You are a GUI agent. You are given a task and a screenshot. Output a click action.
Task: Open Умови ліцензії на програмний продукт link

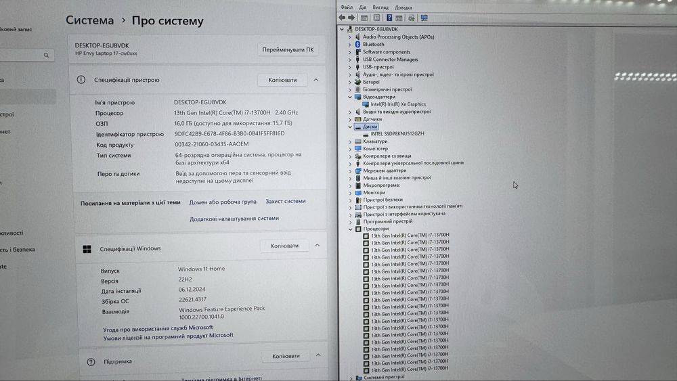(168, 336)
